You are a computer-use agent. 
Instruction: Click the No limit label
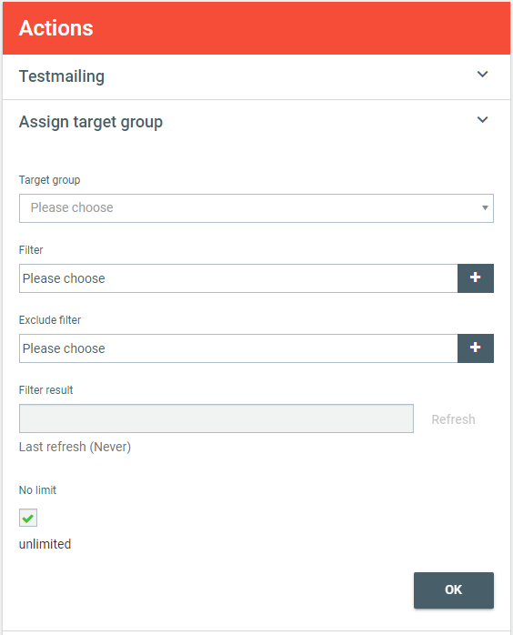click(x=37, y=490)
